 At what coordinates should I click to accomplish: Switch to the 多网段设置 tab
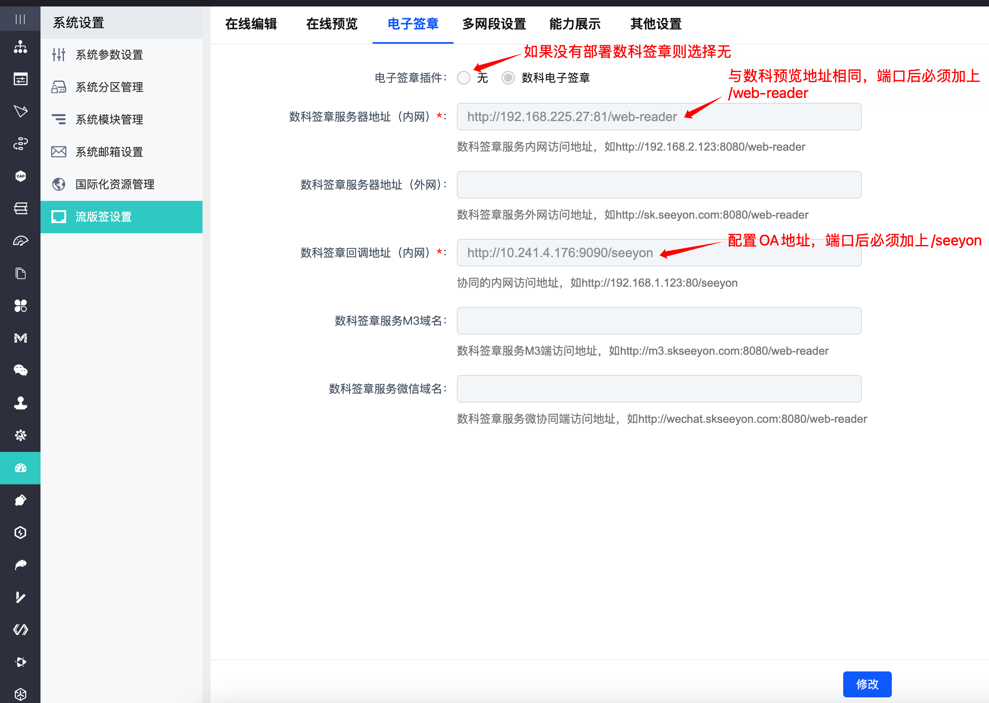tap(494, 24)
